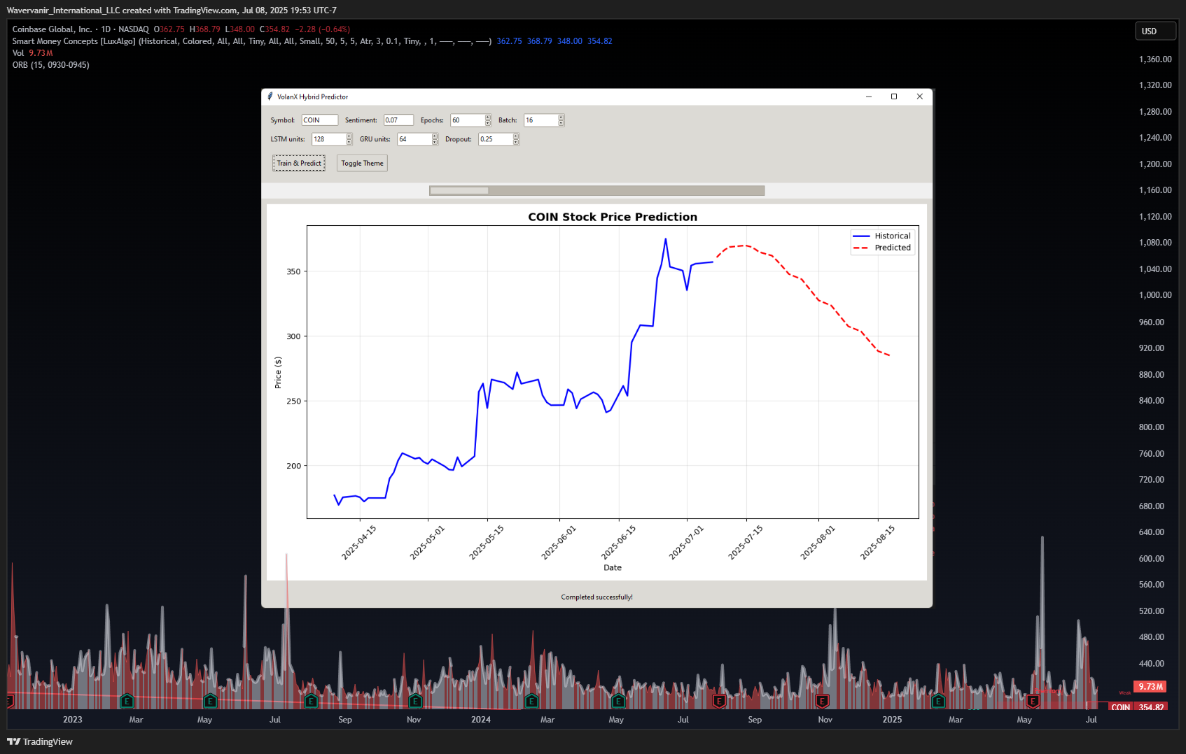Maximize the VolanX Hybrid Predictor window

click(x=894, y=97)
